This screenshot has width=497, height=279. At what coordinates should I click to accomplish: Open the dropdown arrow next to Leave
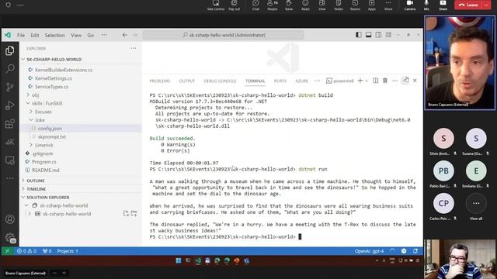[x=486, y=5]
